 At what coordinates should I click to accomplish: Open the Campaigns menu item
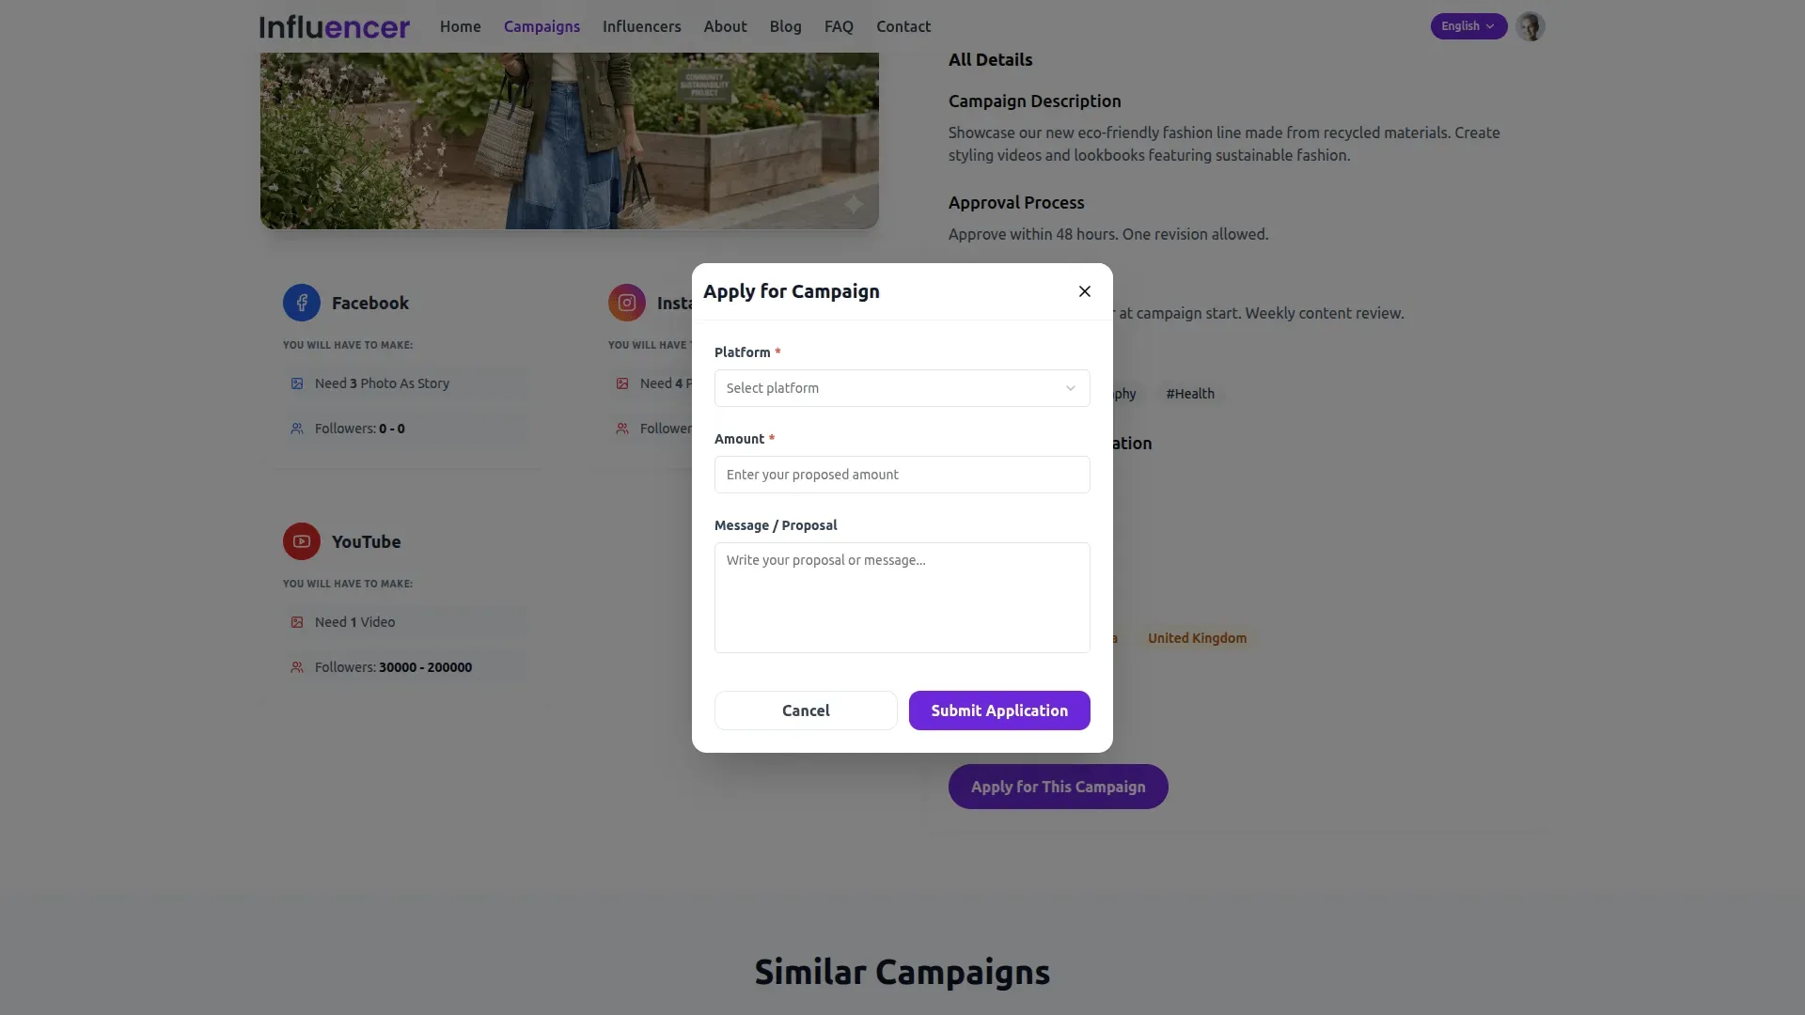tap(541, 26)
